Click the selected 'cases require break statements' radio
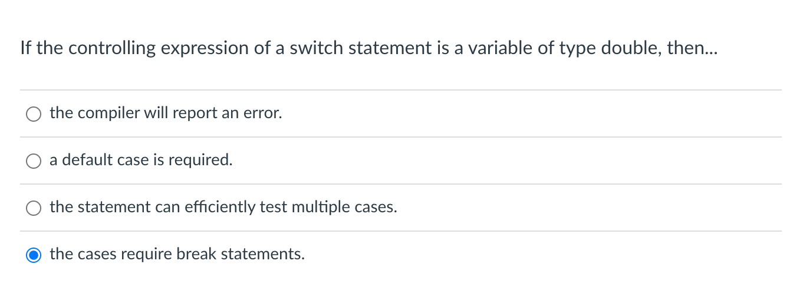Screen dimensions: 803x294 point(34,255)
